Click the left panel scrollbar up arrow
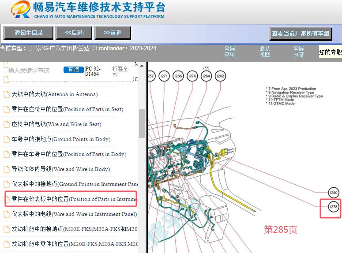 (x=142, y=66)
